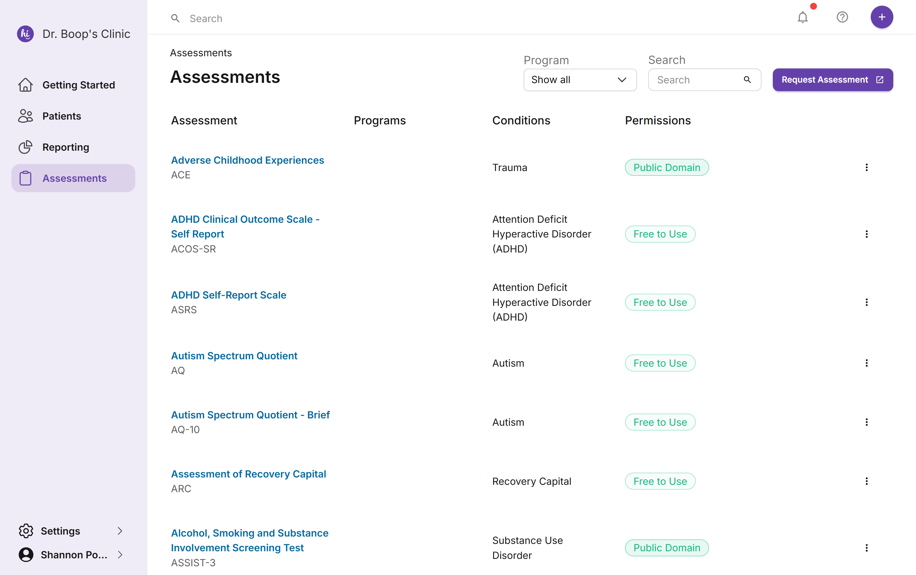This screenshot has width=916, height=575.
Task: Open the Program Show all dropdown
Action: click(x=580, y=80)
